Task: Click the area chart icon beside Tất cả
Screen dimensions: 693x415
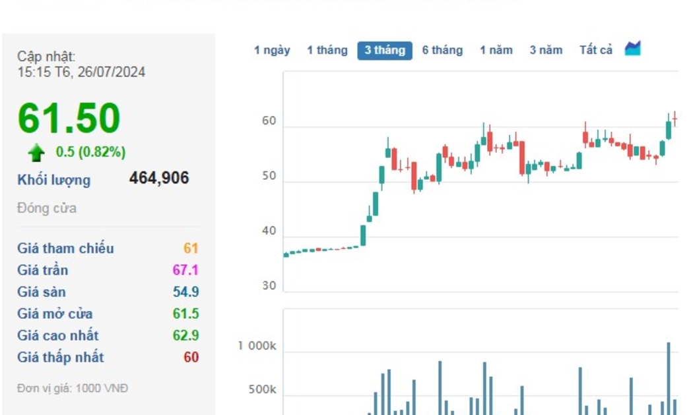Action: [632, 49]
